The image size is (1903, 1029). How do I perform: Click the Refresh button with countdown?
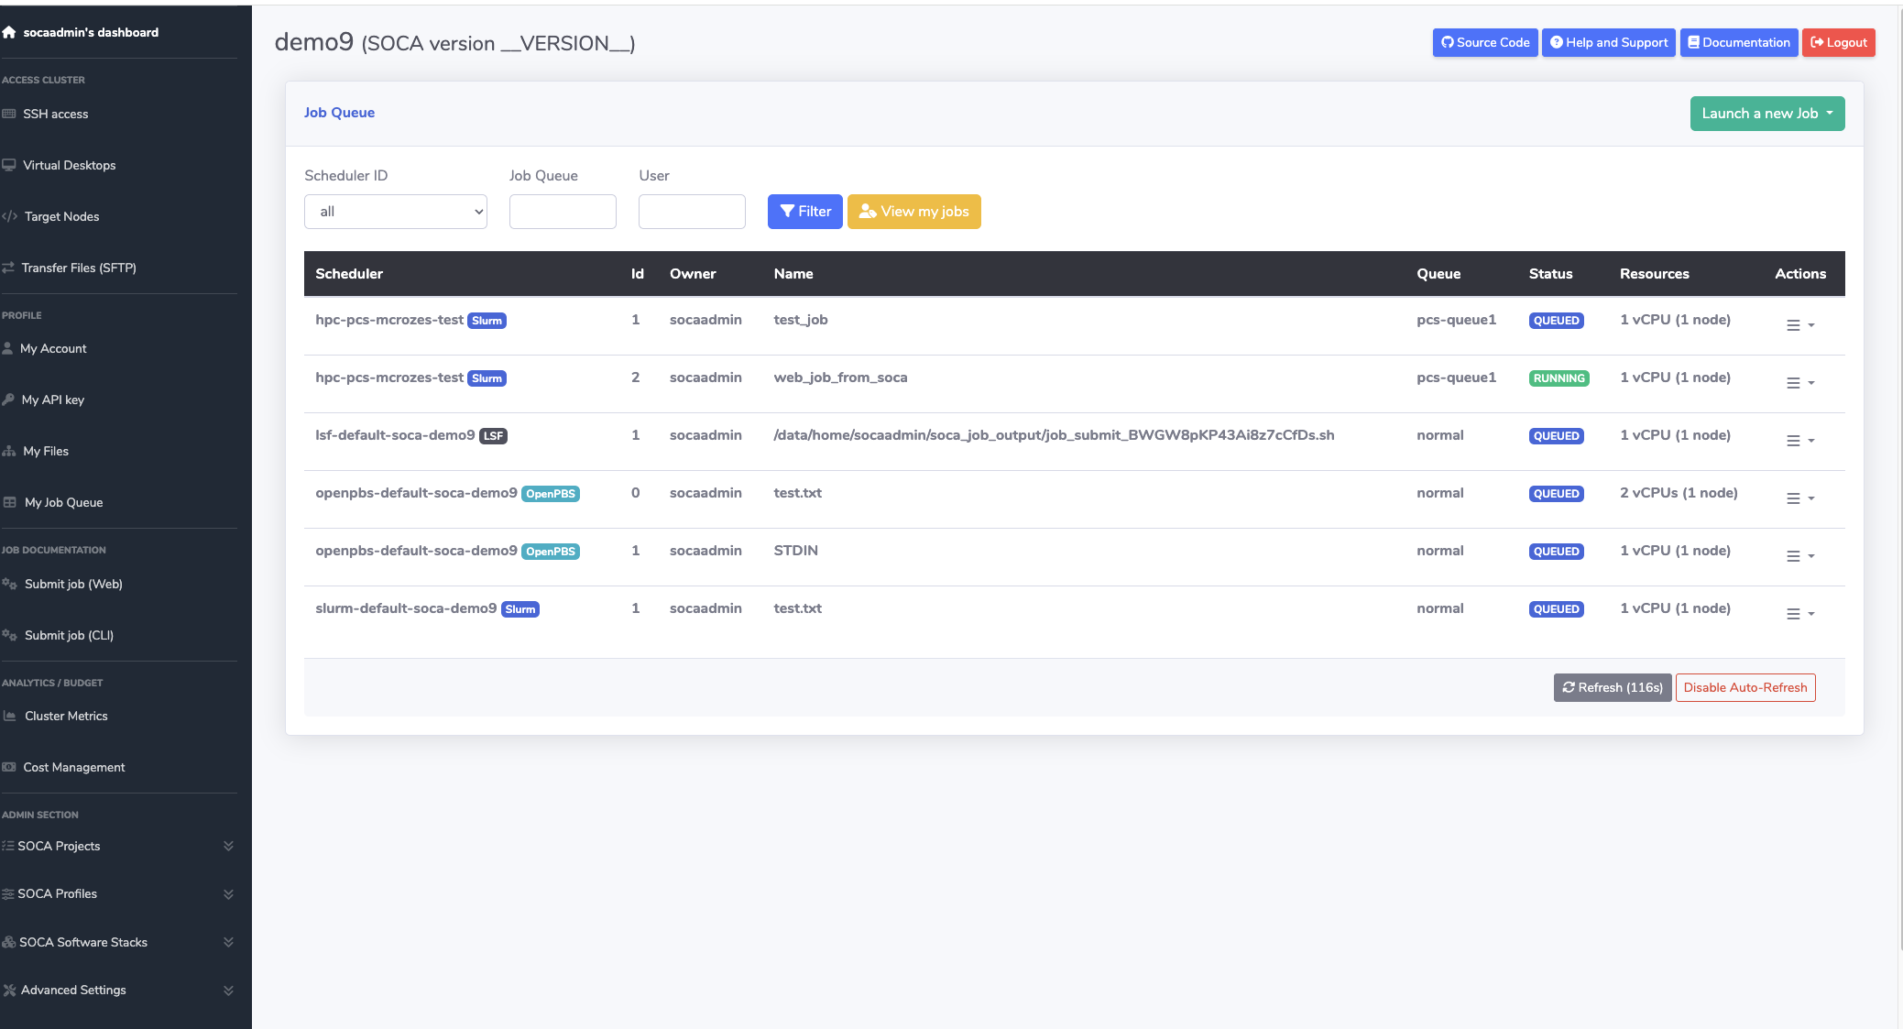click(1612, 687)
